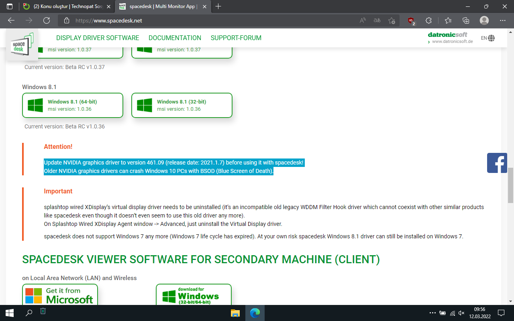This screenshot has height=321, width=514.
Task: Open the tab actions menu icon
Action: point(10,6)
